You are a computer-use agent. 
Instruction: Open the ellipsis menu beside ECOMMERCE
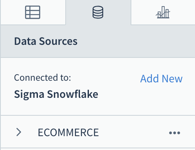click(175, 133)
